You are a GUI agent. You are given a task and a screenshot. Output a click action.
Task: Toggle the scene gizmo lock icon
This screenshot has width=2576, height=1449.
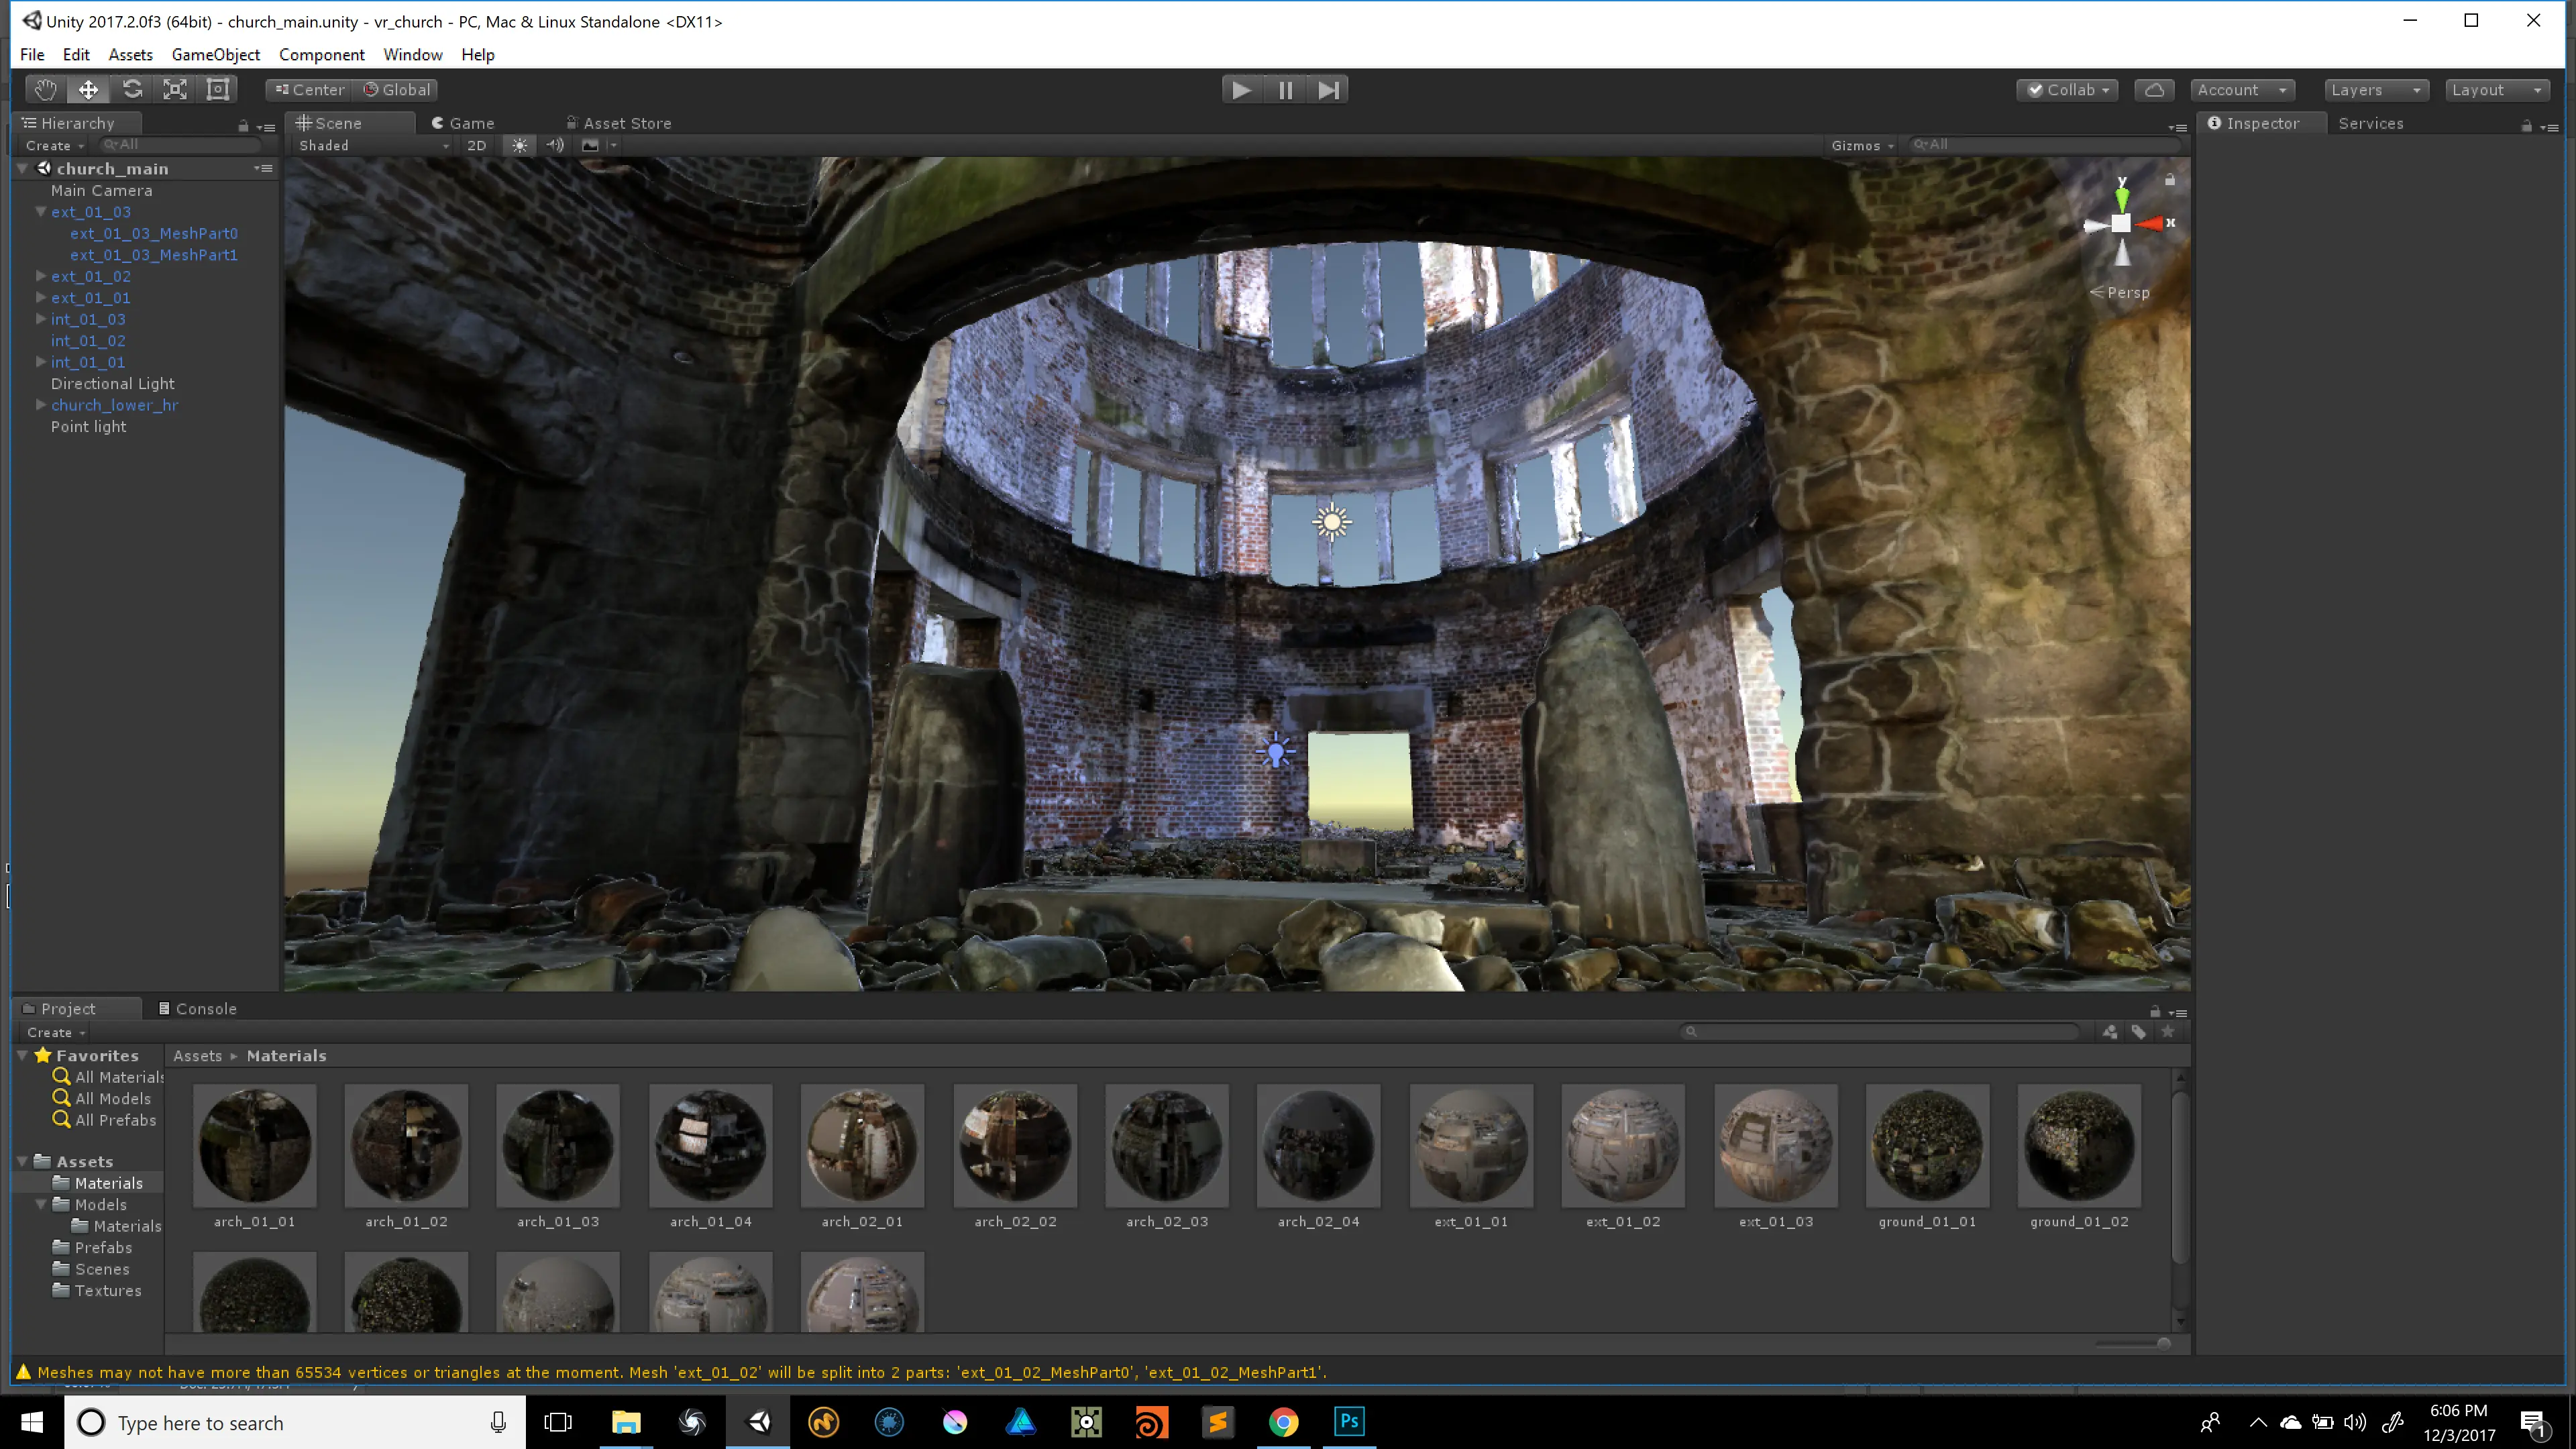tap(2170, 180)
